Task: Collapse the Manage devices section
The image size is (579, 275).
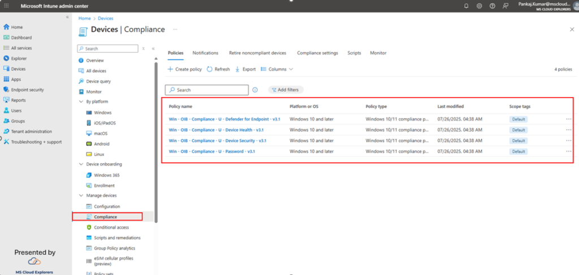Action: (x=81, y=195)
